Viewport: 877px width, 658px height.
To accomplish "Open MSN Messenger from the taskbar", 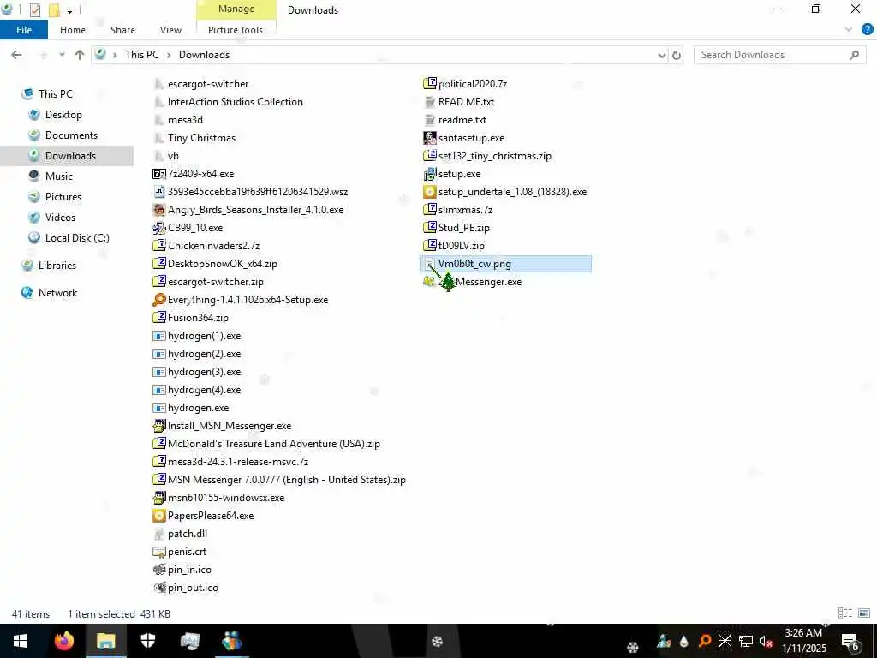I will click(x=231, y=641).
